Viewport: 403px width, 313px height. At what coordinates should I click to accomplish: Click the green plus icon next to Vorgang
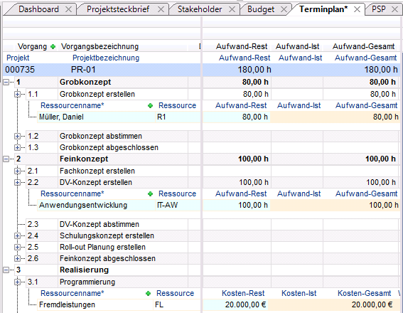[53, 47]
